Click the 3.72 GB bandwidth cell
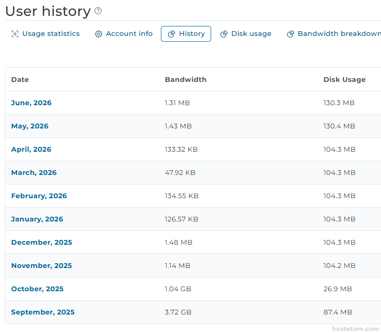Screen dimensions: 381x333 178,312
